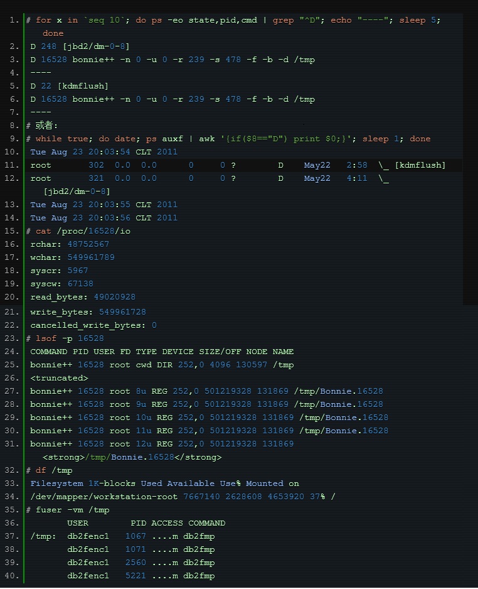Click file descriptor '9u' on line 28
The width and height of the screenshot is (478, 589).
[141, 404]
